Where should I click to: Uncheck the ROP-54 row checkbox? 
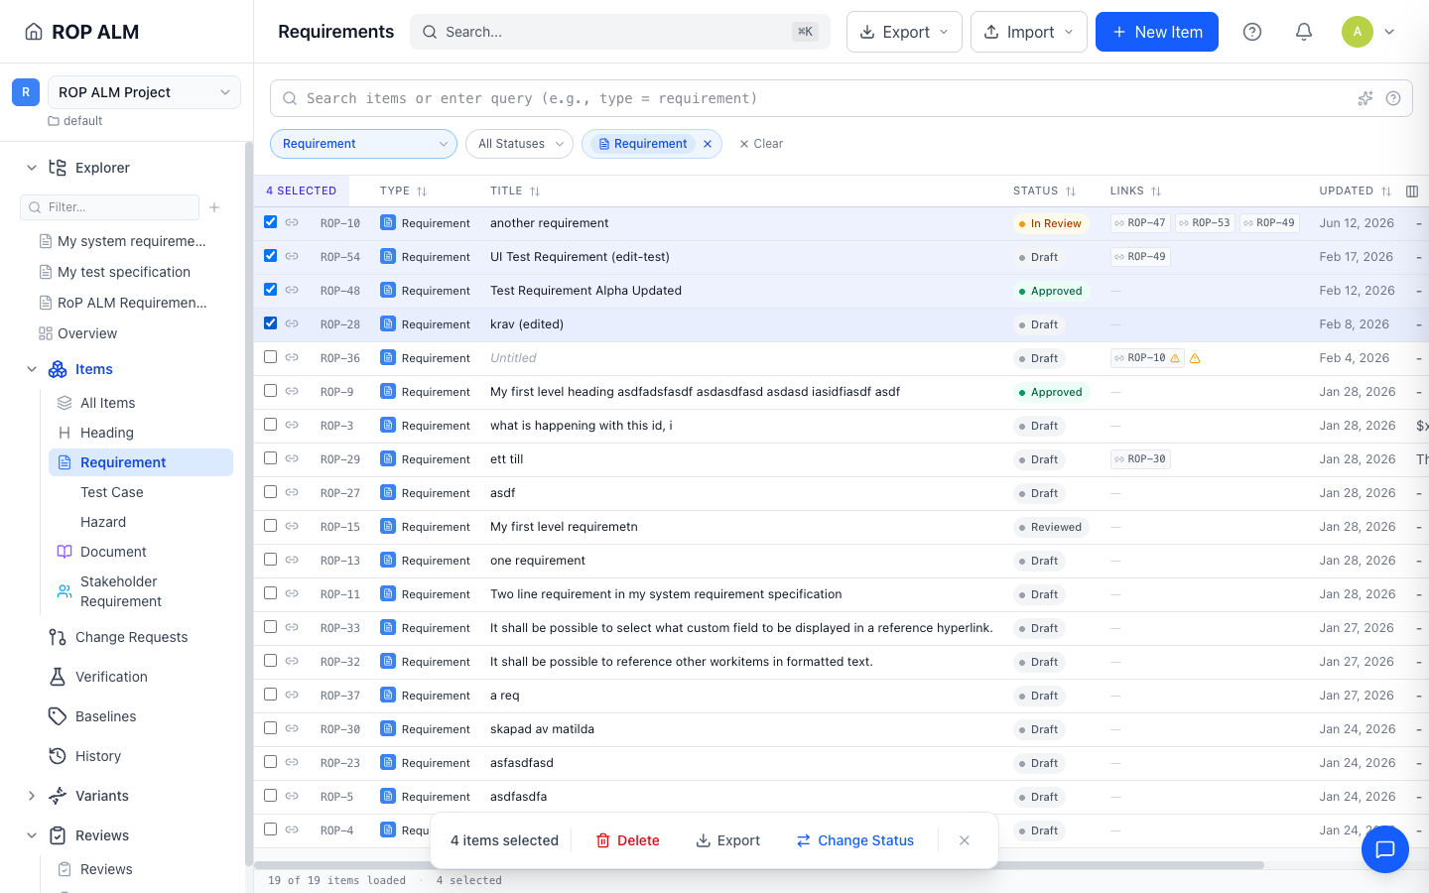coord(270,256)
